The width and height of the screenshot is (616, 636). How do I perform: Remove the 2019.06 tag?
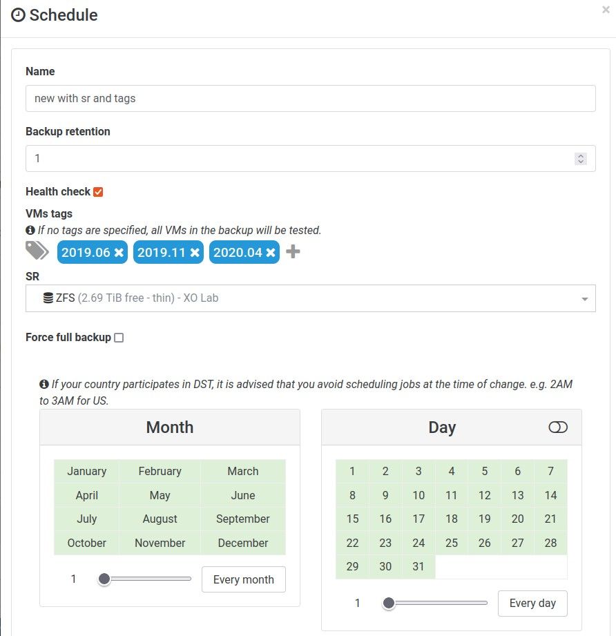coord(119,253)
